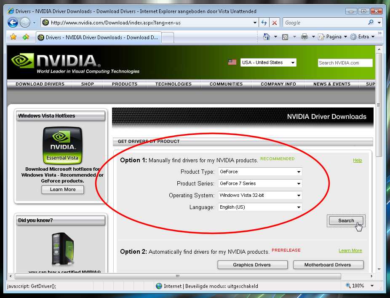Open the TECHNOLOGIES menu item

click(174, 84)
